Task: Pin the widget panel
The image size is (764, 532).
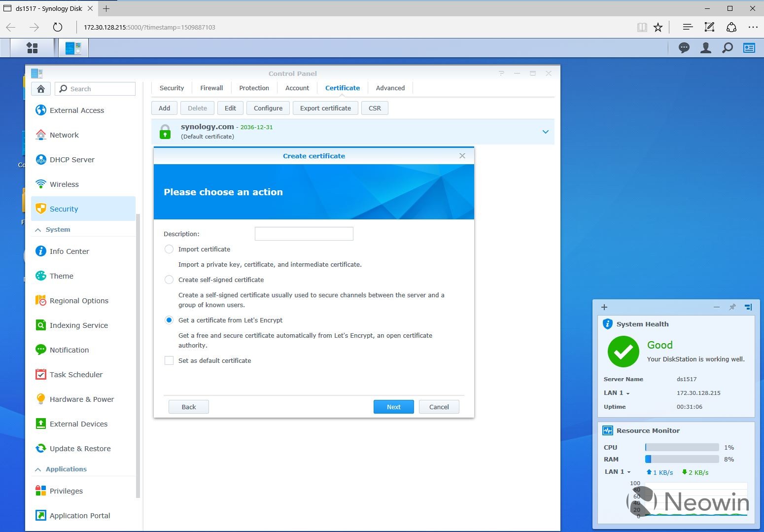Action: point(732,307)
